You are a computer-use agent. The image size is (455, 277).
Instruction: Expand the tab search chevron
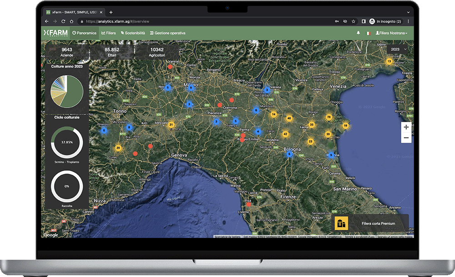[x=408, y=12]
